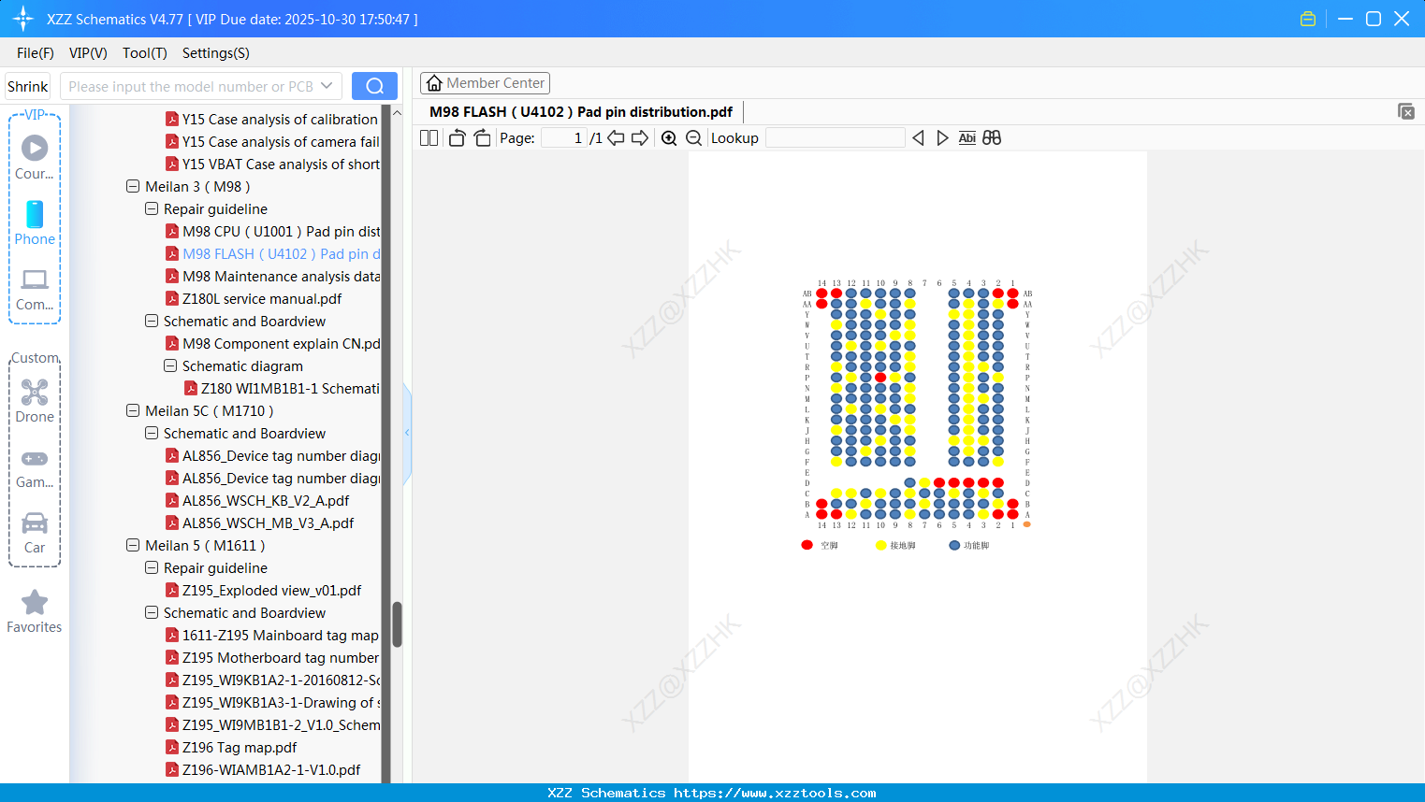This screenshot has width=1425, height=802.
Task: Open AL856_WSCH_MB_V3_A.pdf
Action: [x=260, y=523]
